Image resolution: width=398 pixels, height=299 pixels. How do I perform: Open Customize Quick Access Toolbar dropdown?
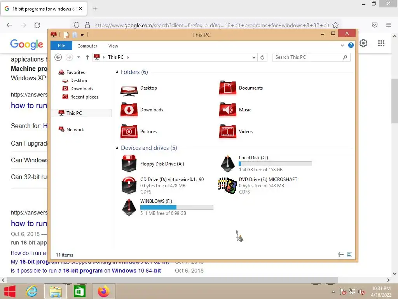82,35
